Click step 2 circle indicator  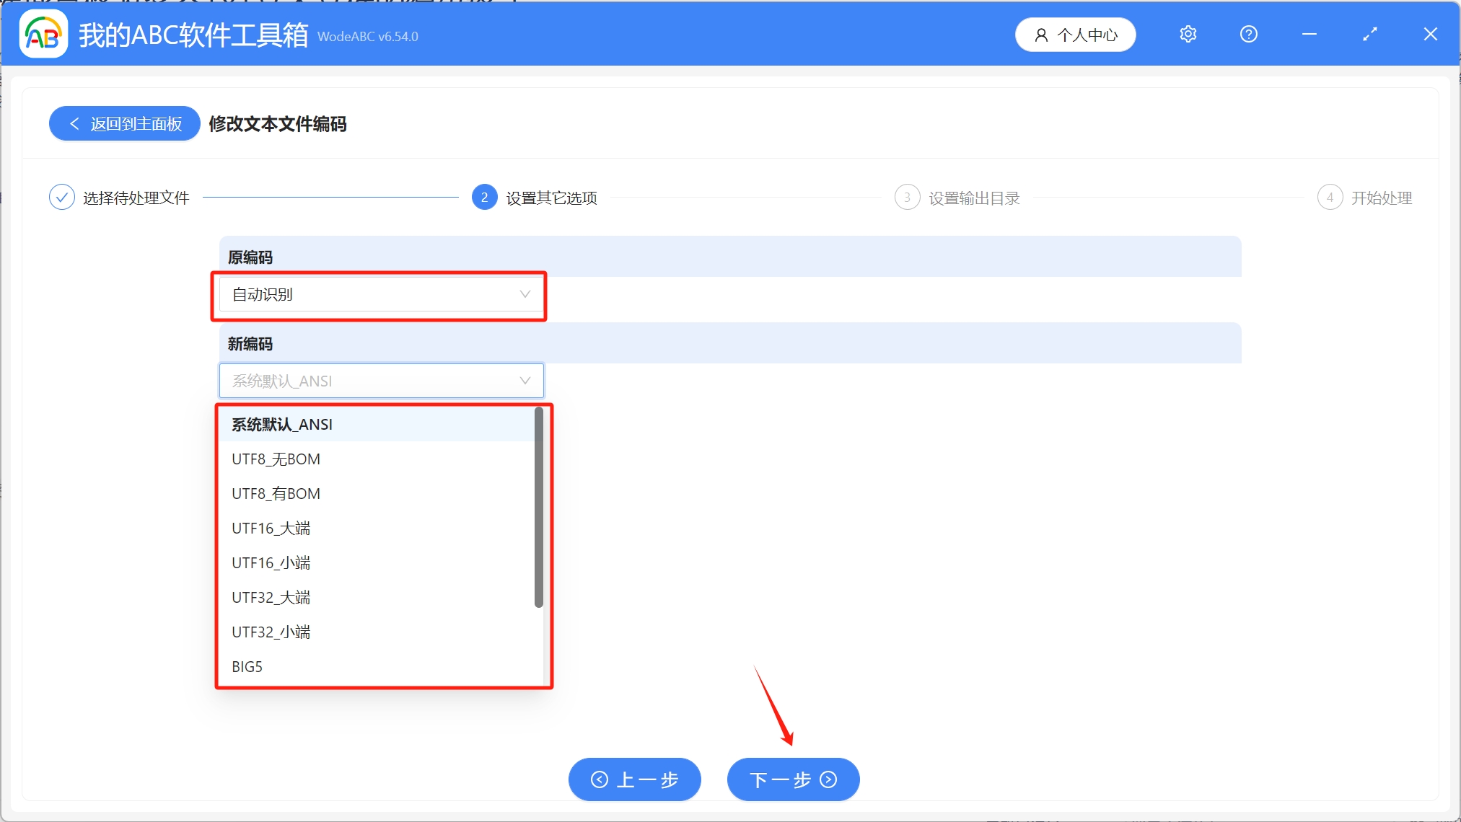(x=484, y=198)
